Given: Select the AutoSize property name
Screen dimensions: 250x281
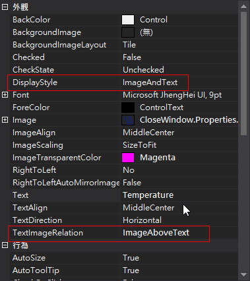Looking at the screenshot, I should click(29, 258).
